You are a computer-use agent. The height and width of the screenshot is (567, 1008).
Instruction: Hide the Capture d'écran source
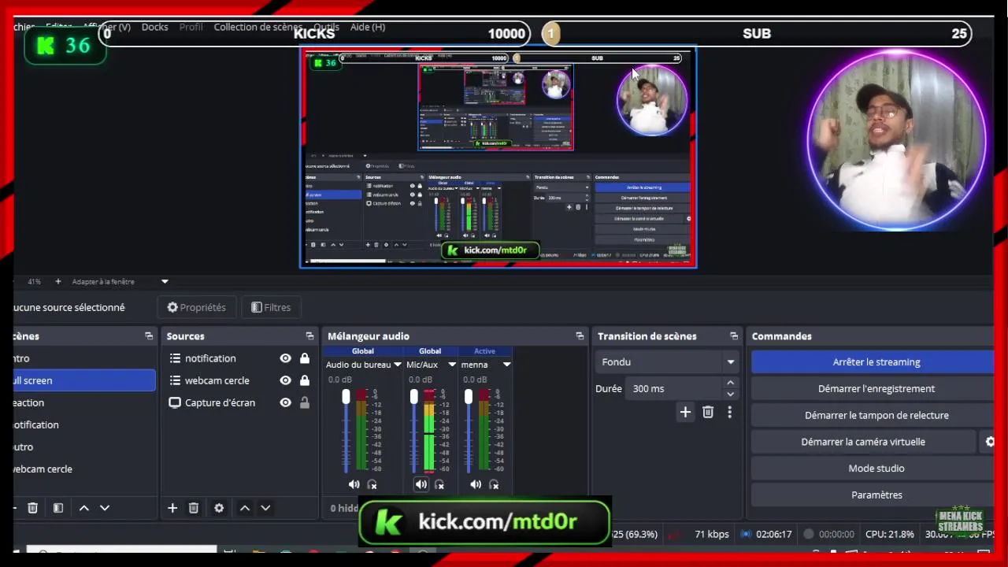pos(285,402)
